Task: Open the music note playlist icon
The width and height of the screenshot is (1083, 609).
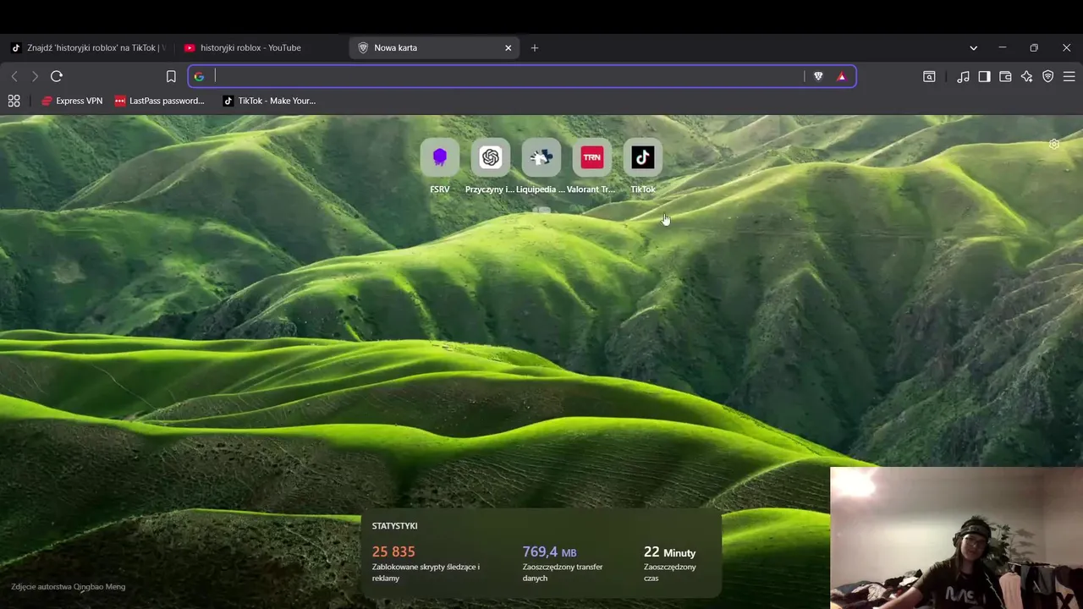Action: (x=964, y=76)
